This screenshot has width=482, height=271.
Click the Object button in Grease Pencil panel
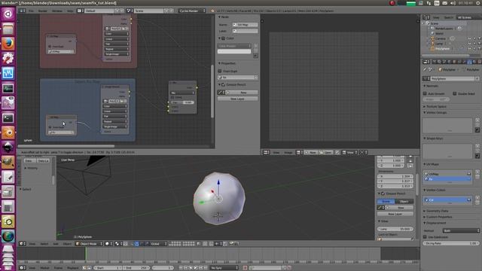(x=404, y=201)
